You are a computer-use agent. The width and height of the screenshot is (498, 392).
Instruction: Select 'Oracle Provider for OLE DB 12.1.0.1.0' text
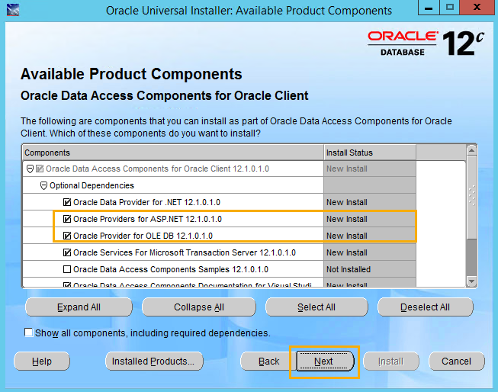click(x=143, y=236)
